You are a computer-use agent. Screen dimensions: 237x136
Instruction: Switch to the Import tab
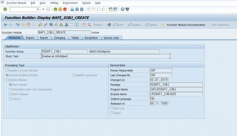[x=30, y=38]
